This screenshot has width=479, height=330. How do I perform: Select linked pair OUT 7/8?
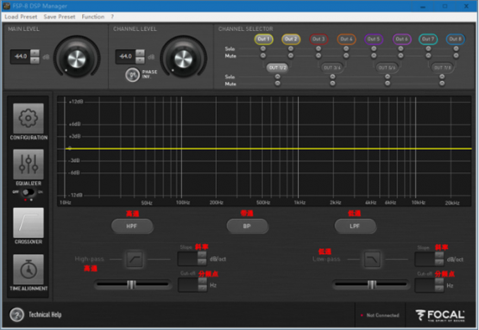pyautogui.click(x=442, y=68)
